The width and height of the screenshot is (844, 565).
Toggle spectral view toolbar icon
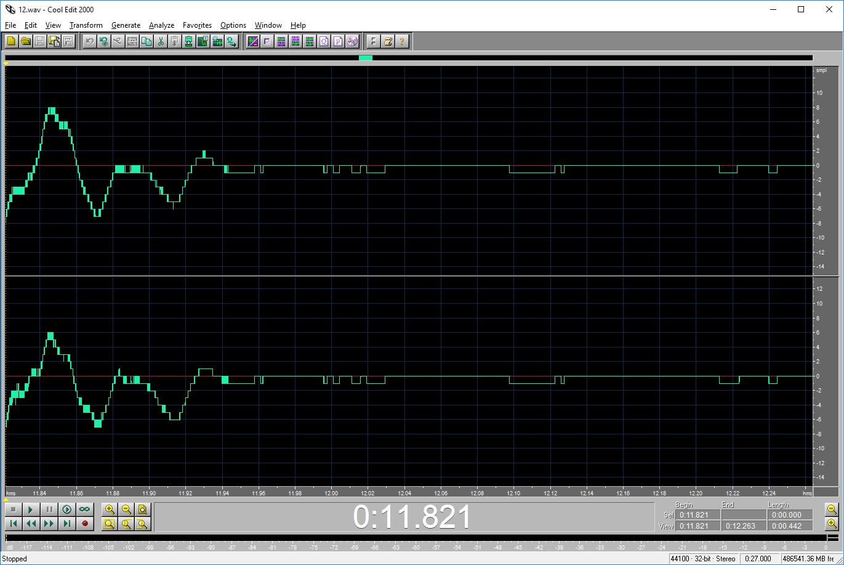tap(252, 41)
